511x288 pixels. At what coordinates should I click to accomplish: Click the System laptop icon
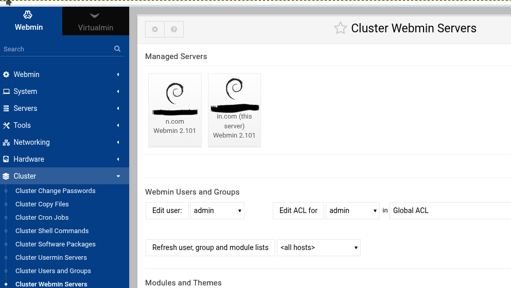6,91
